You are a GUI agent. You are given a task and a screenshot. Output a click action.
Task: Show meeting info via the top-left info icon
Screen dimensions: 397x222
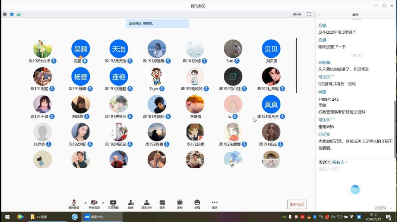5,14
